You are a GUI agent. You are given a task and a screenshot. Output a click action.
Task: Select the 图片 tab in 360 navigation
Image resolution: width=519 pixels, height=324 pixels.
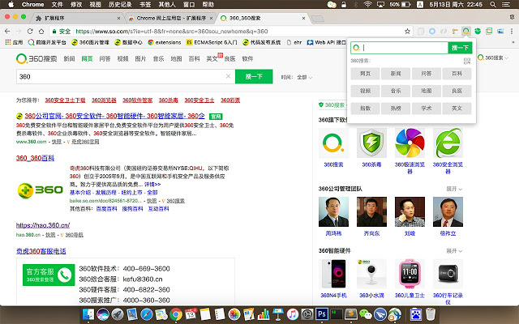[140, 58]
